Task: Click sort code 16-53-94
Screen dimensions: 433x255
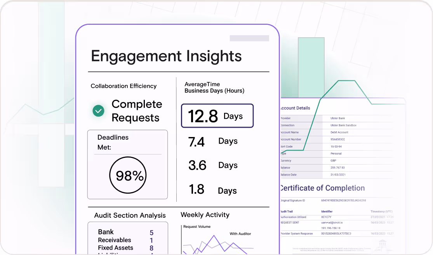Action: [x=336, y=147]
